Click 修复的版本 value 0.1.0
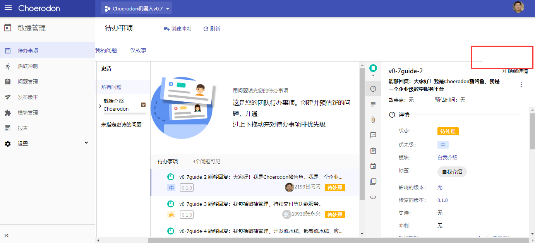Screen dimensions: 535x243 pyautogui.click(x=442, y=200)
